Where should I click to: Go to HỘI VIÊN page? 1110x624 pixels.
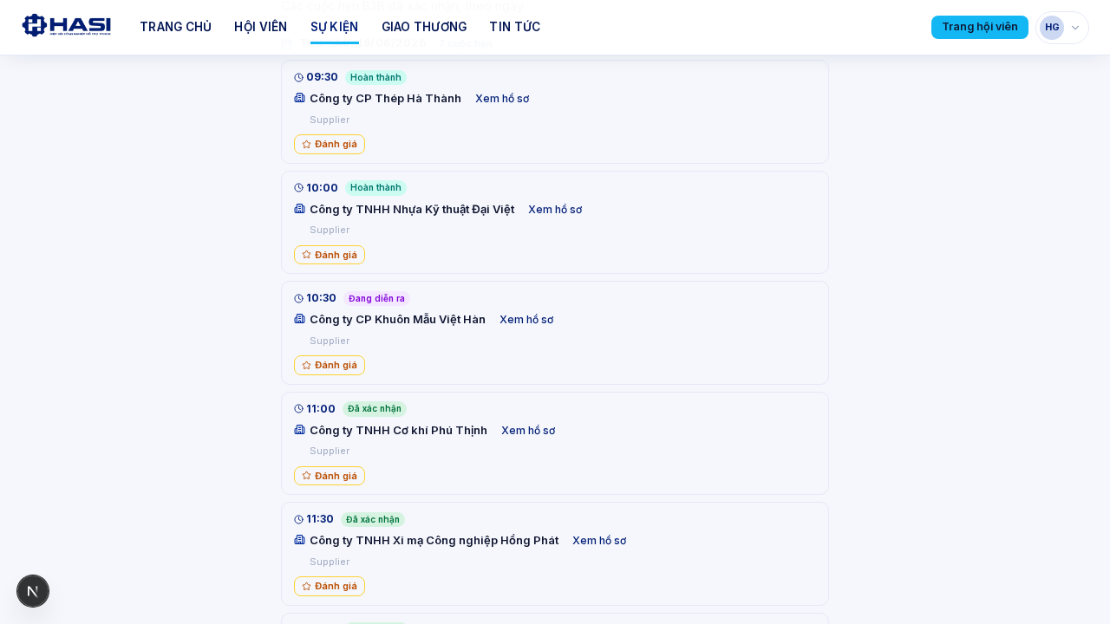(260, 27)
